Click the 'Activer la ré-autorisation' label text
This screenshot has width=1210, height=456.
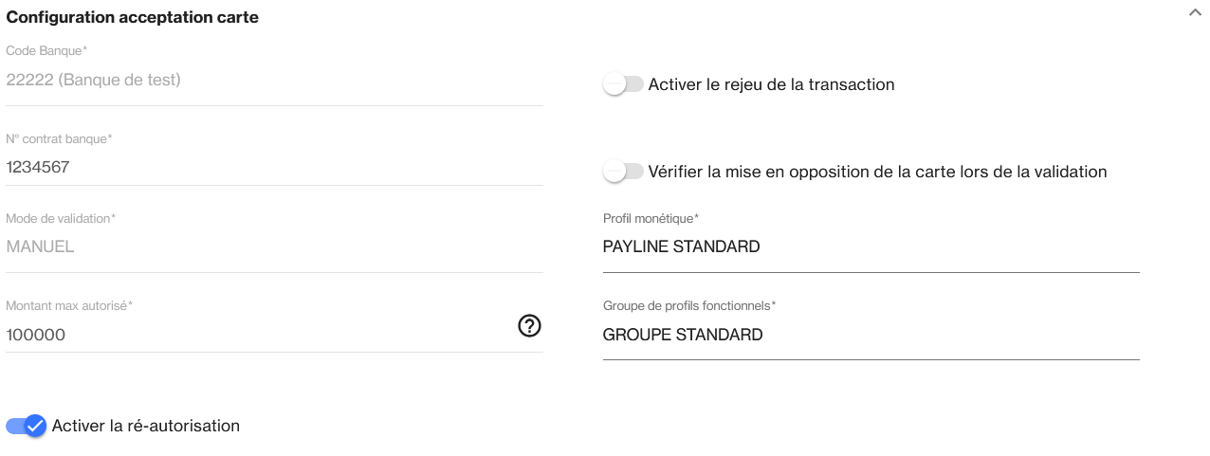coord(145,426)
